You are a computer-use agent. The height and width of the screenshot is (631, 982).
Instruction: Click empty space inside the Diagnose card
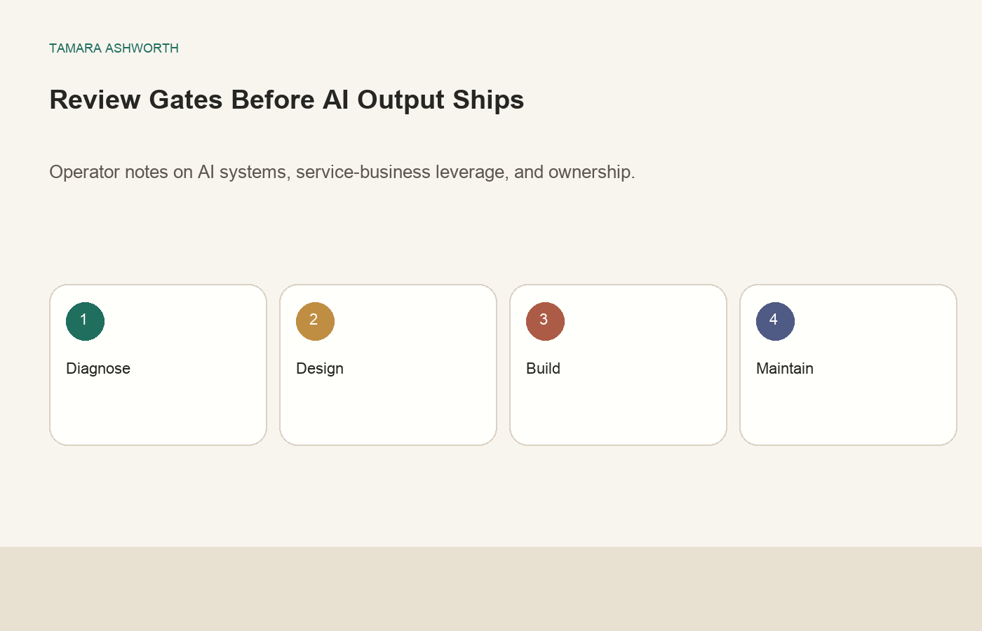158,410
